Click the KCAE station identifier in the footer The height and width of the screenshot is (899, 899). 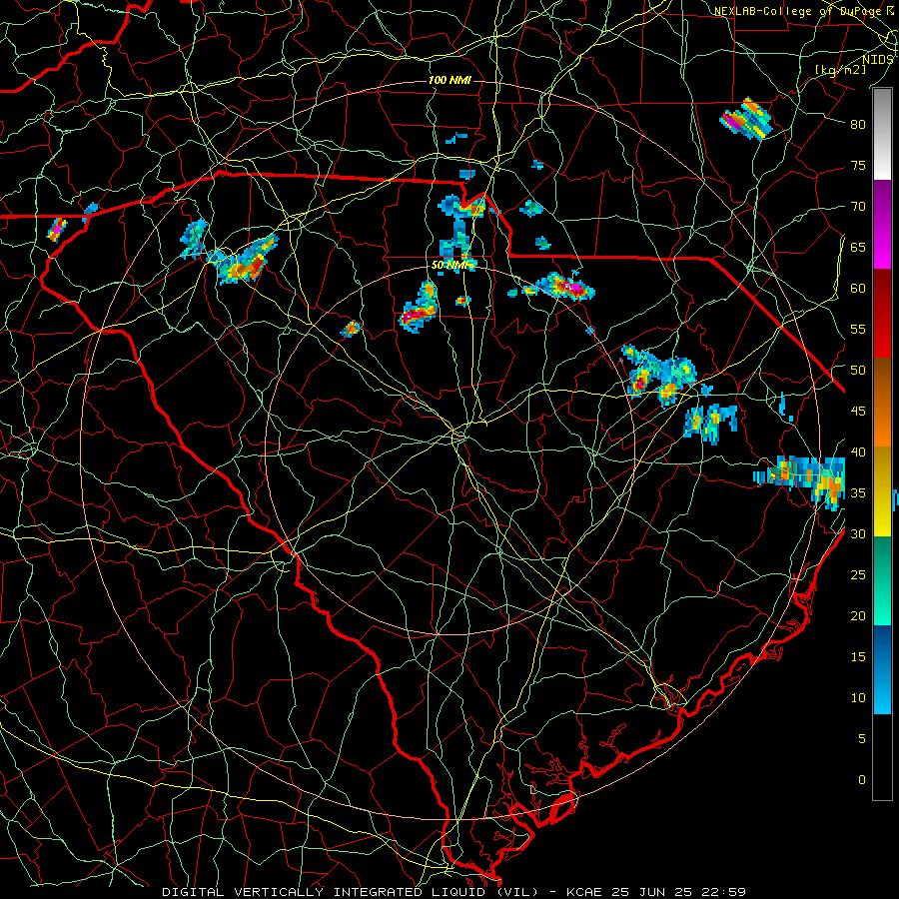tap(584, 892)
